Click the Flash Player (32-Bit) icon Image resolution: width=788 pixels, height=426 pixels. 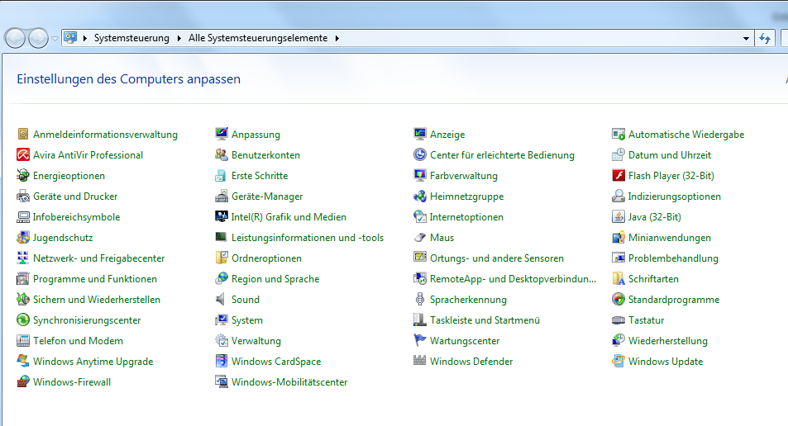[618, 175]
